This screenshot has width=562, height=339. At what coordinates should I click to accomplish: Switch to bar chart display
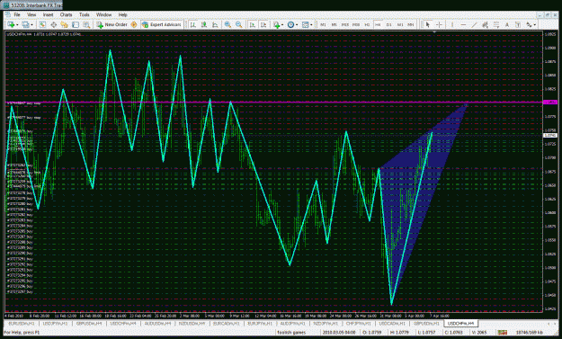(192, 24)
